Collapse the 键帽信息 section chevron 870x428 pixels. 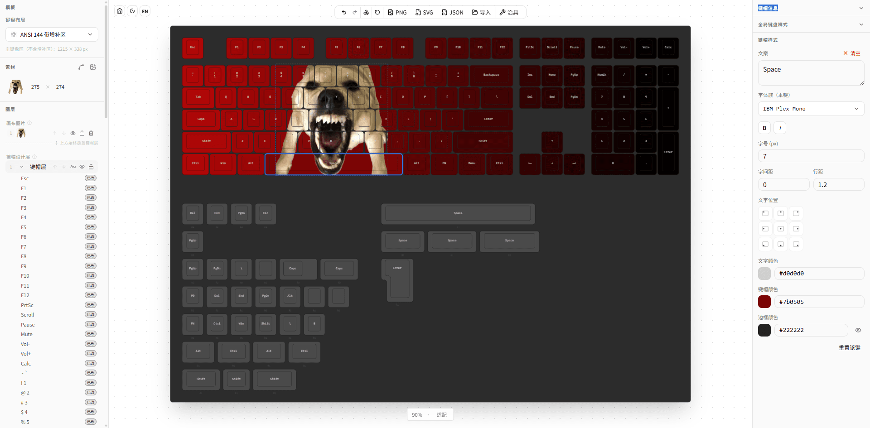coord(861,8)
